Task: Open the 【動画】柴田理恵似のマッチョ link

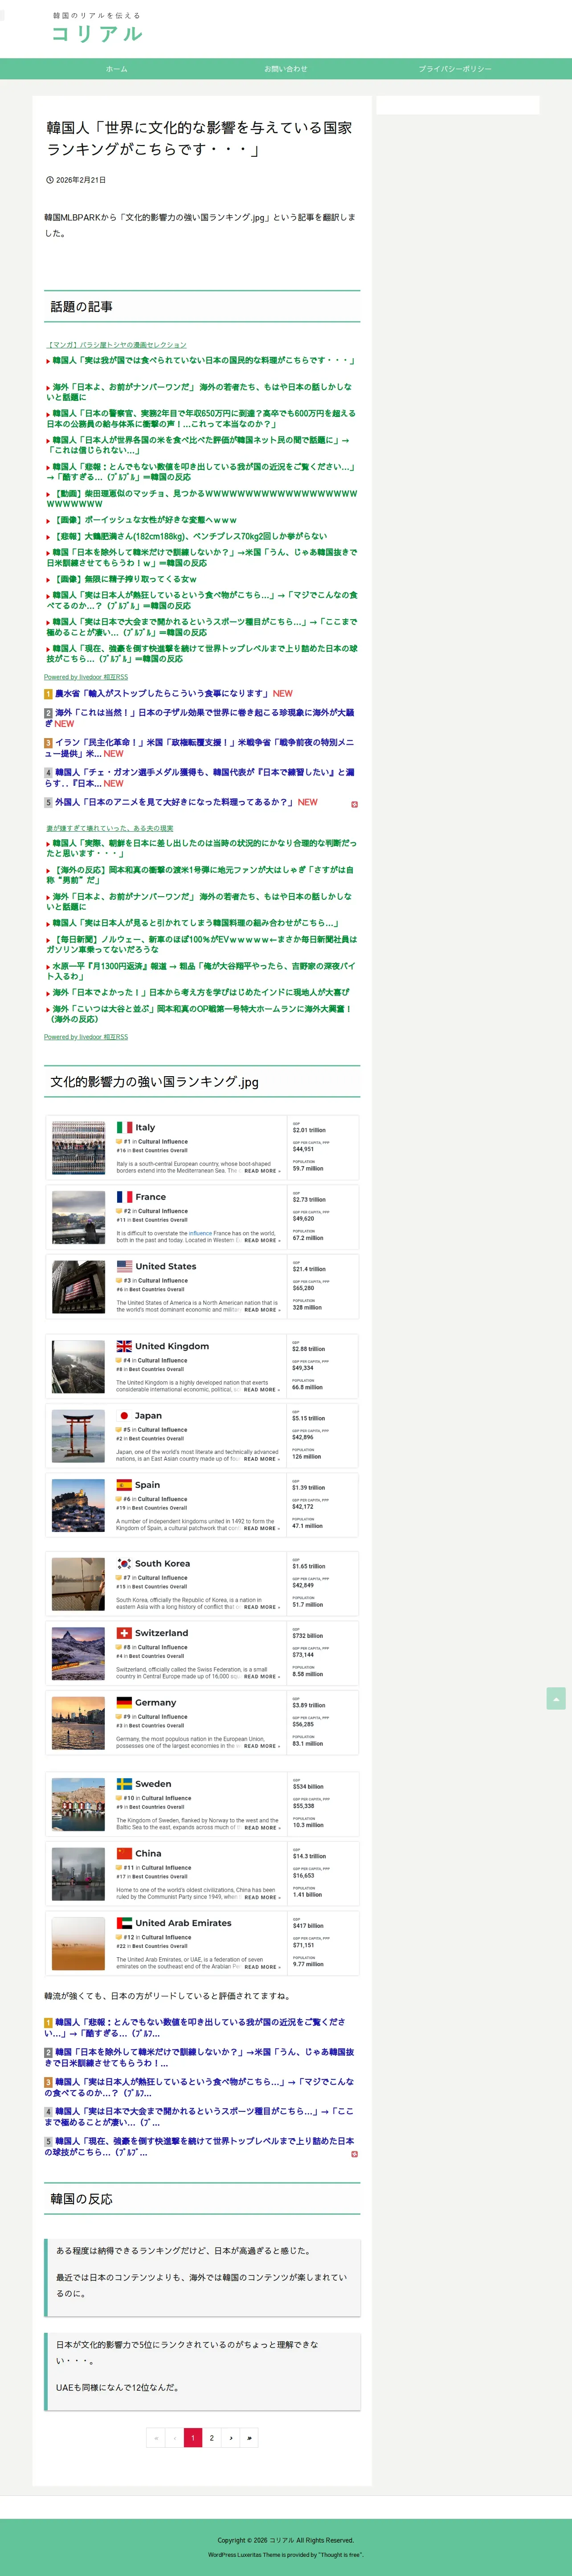Action: 201,498
